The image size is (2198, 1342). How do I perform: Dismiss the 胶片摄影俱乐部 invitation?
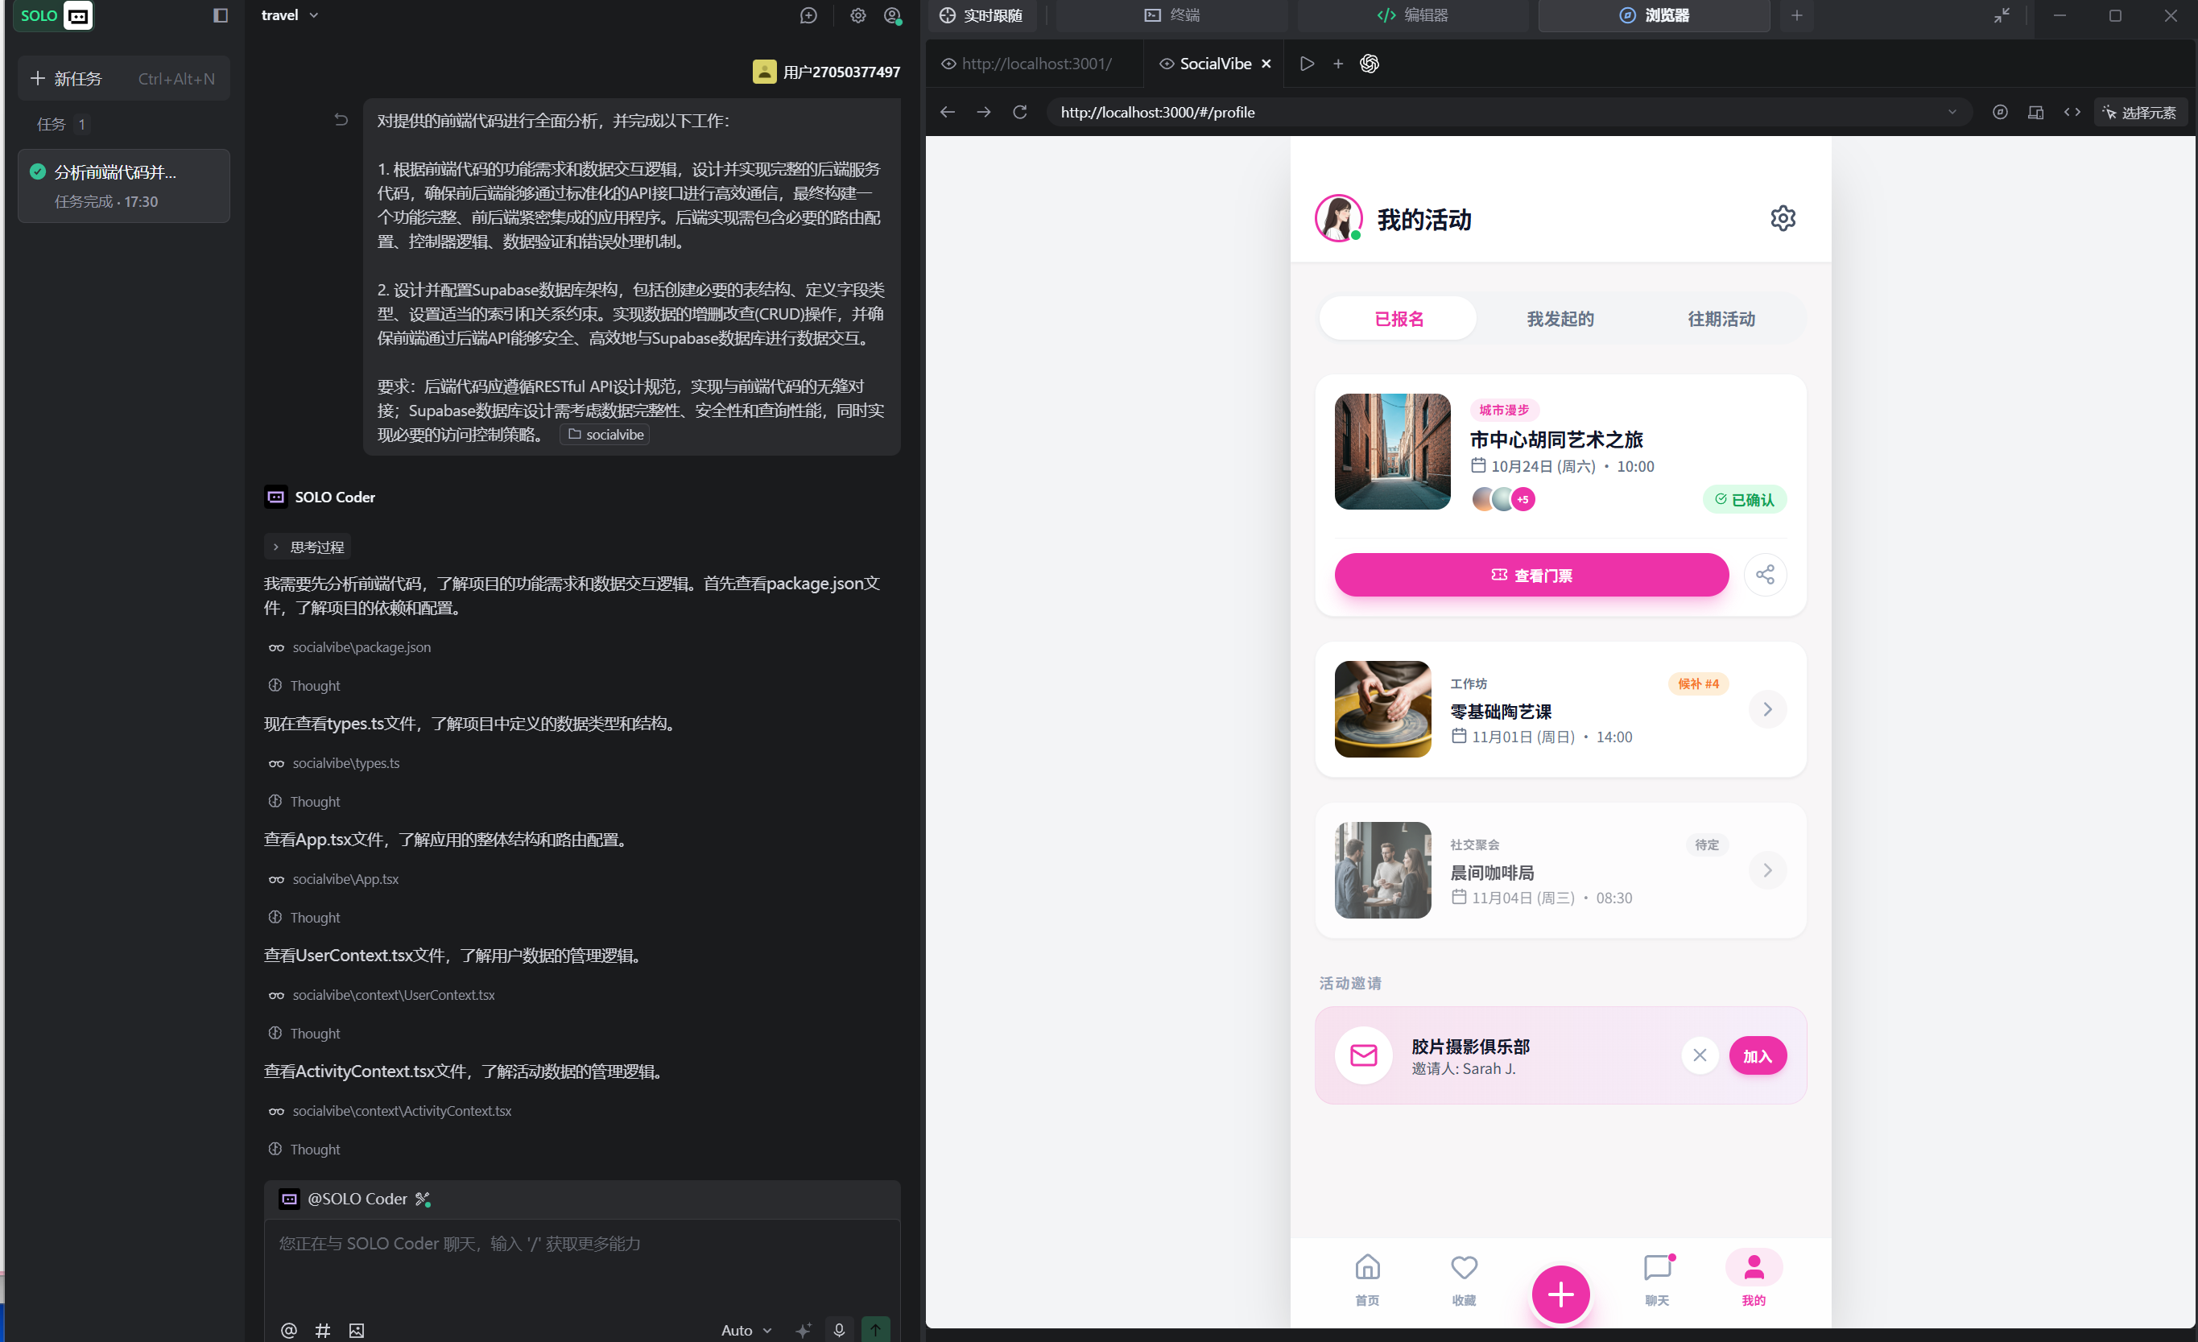click(x=1700, y=1055)
